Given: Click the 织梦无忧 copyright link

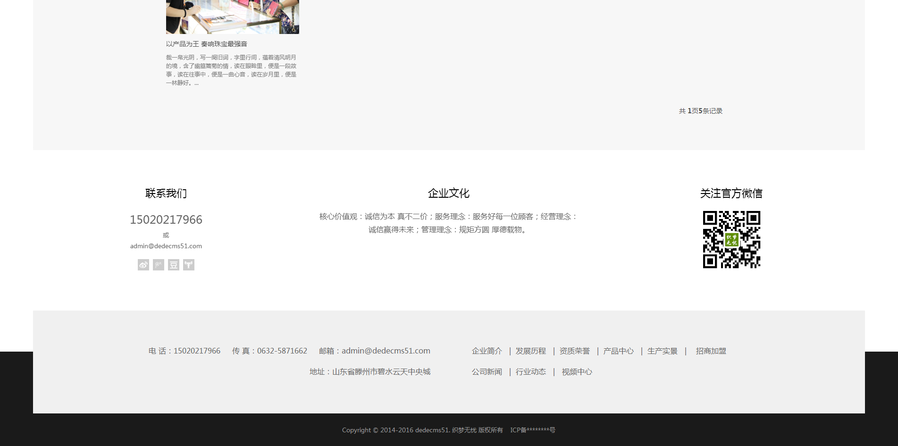Looking at the screenshot, I should 464,430.
